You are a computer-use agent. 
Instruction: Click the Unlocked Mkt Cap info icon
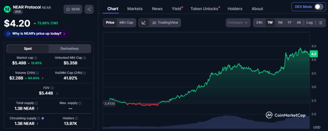(84, 58)
